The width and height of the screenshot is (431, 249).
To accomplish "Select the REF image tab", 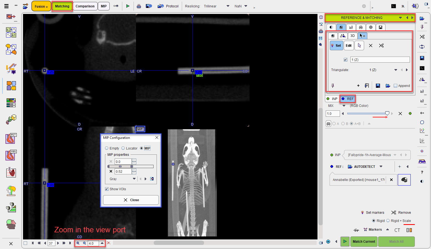I will click(348, 99).
